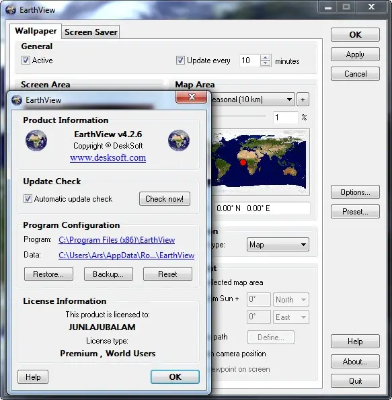This screenshot has height=400, width=392.
Task: Open the North direction dropdown
Action: (x=291, y=299)
